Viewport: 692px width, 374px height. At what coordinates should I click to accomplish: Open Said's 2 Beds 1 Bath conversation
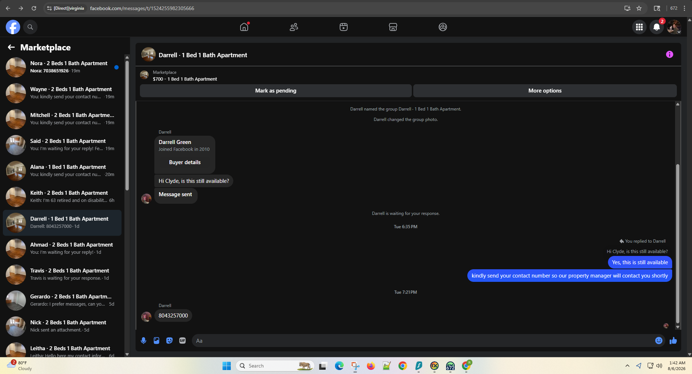(62, 145)
